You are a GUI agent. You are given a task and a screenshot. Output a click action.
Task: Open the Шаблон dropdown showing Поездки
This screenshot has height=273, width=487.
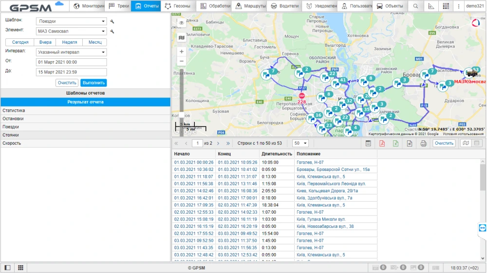72,21
